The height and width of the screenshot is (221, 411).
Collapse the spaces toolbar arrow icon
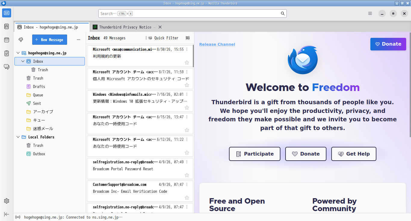(7, 214)
